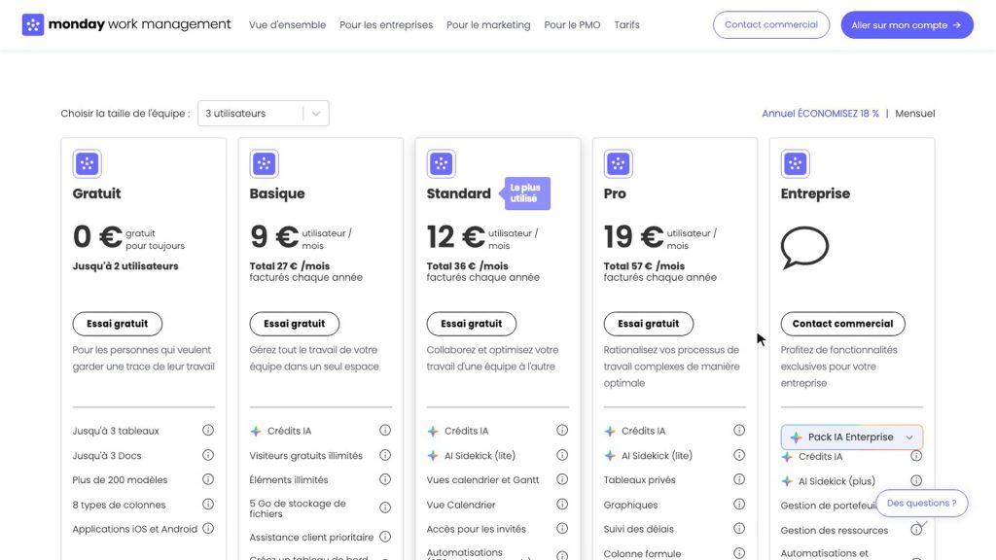Screen dimensions: 996x560
Task: Start Essai gratuit for Pro plan
Action: pos(649,324)
